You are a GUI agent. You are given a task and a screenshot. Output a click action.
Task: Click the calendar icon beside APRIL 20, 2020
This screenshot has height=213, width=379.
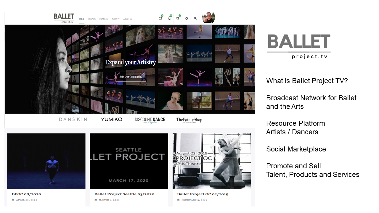[x=13, y=200]
